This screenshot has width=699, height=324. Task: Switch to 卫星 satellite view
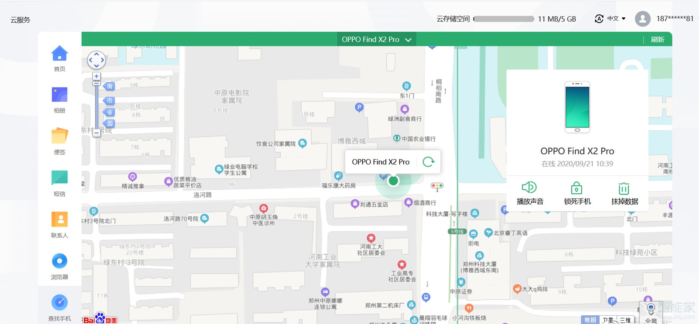tap(608, 320)
